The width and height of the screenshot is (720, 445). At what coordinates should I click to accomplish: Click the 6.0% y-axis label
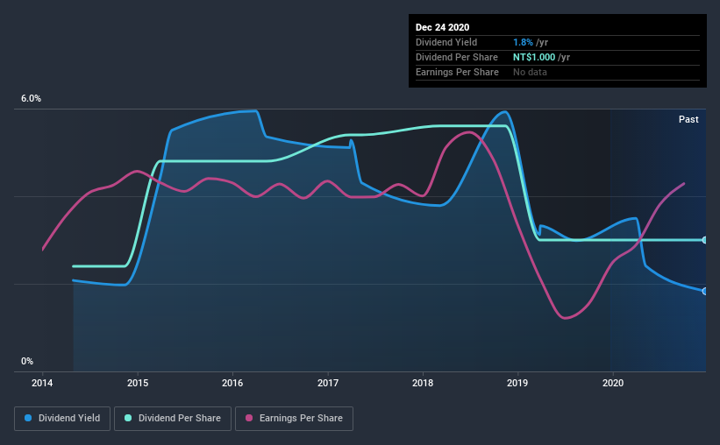[31, 98]
